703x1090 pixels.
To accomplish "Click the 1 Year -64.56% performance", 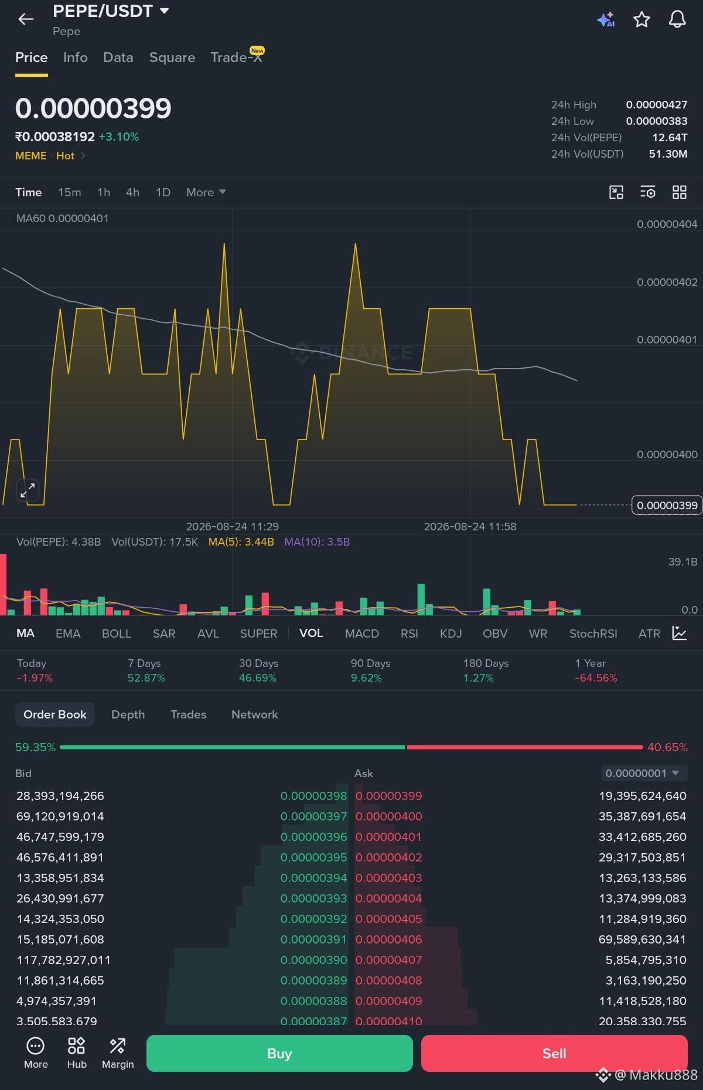I will coord(596,670).
